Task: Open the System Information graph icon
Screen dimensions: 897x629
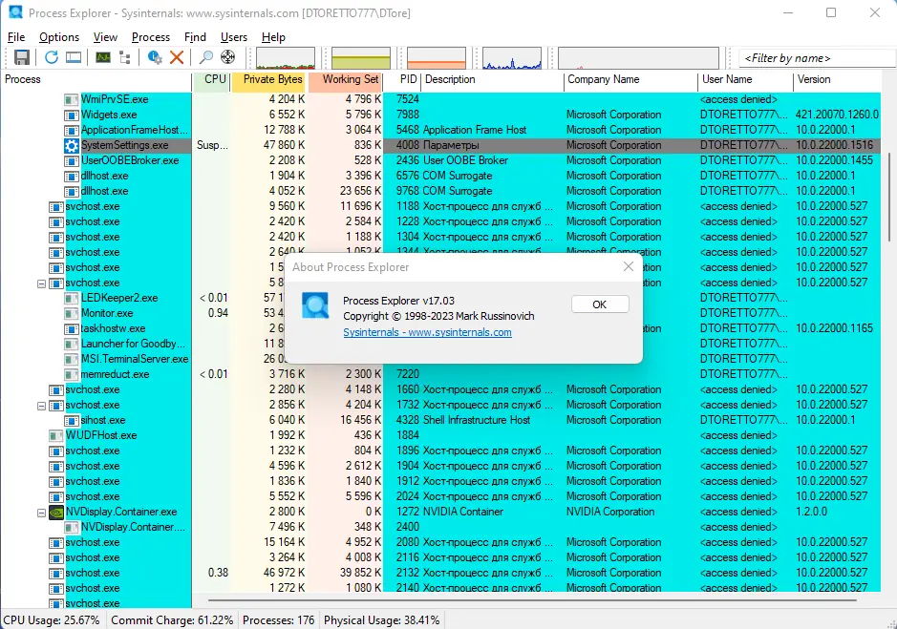Action: pyautogui.click(x=103, y=57)
